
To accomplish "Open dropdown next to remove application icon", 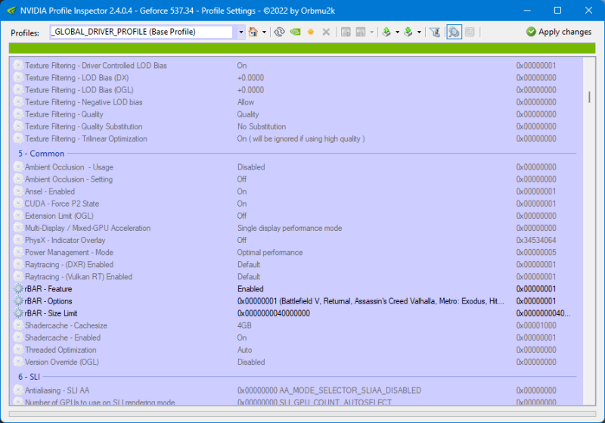I will coord(371,32).
